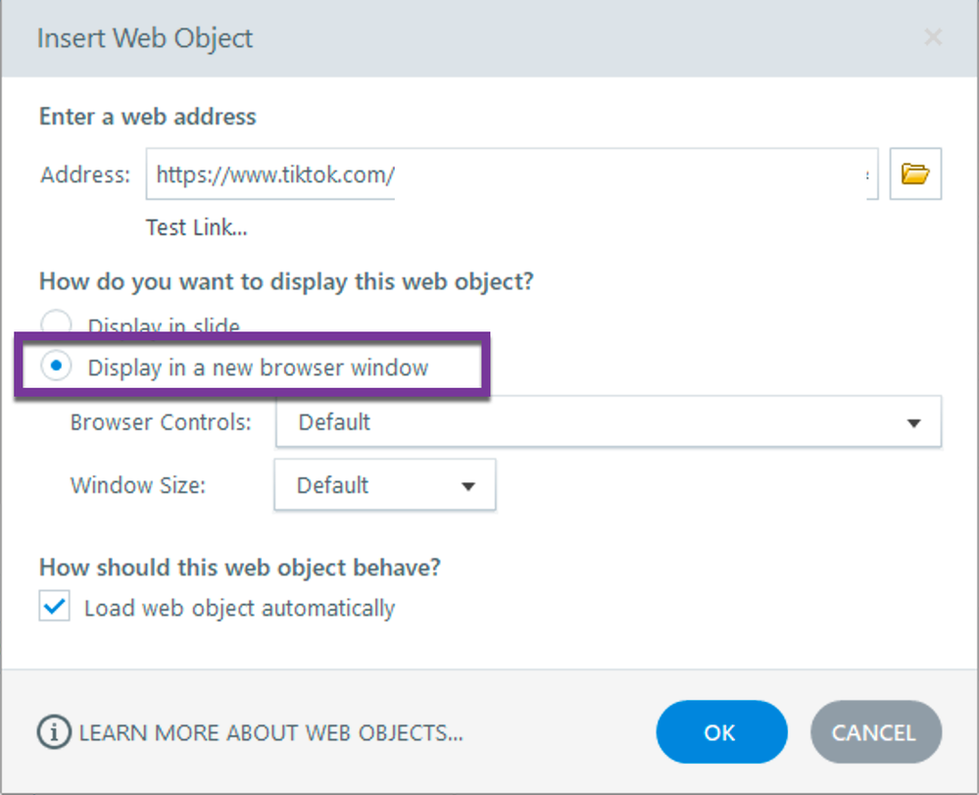Select the Display in slide radio button
979x795 pixels.
57,324
